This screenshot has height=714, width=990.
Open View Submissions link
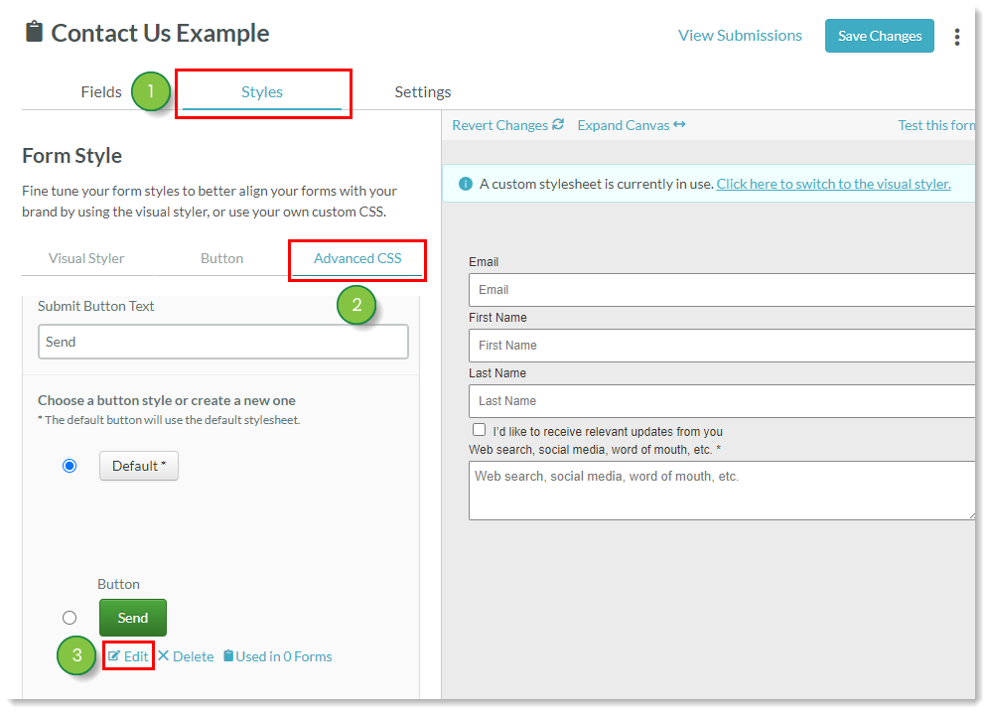click(740, 36)
